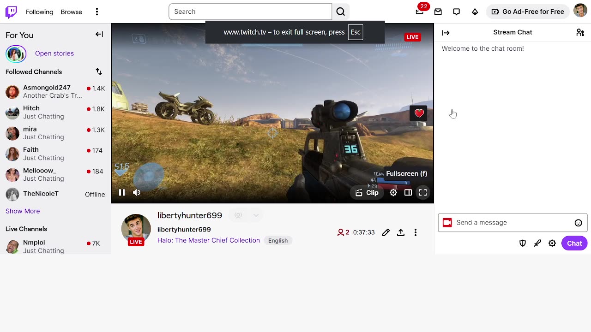Open the stories avatar circle

[16, 53]
